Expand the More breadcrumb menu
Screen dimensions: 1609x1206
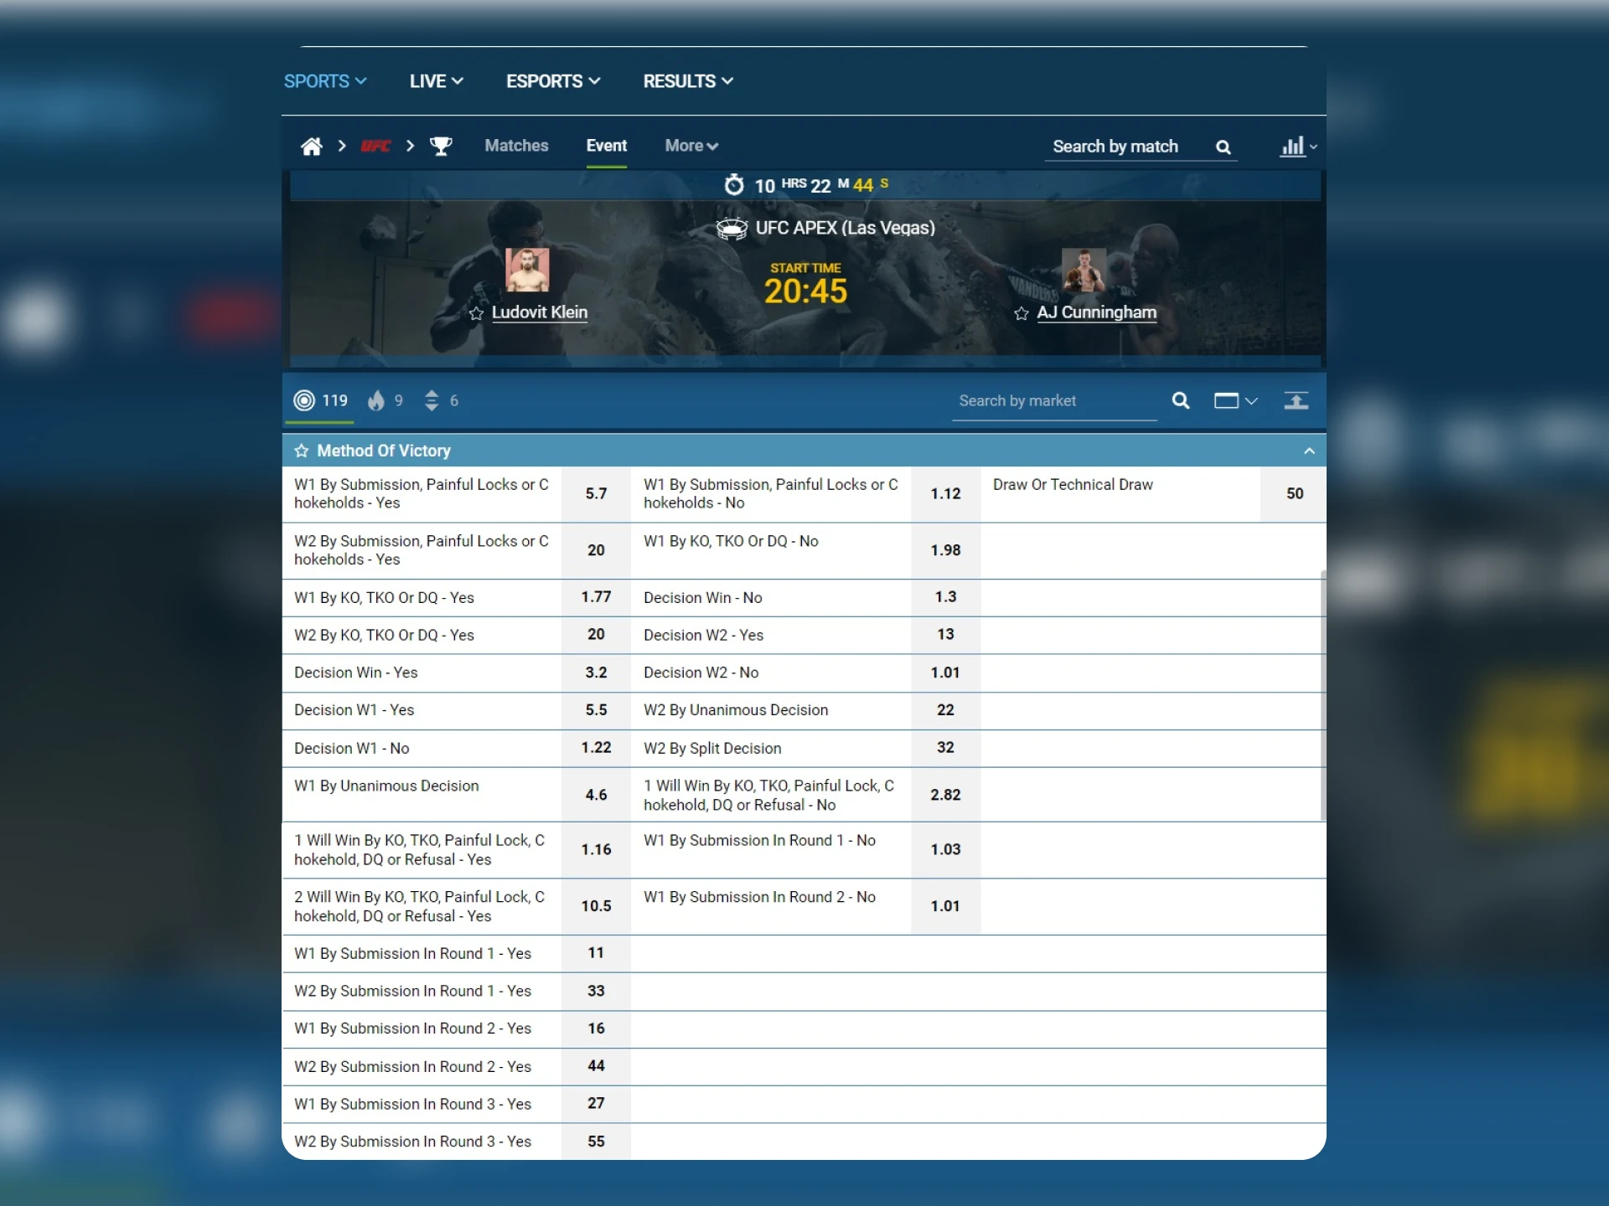691,146
